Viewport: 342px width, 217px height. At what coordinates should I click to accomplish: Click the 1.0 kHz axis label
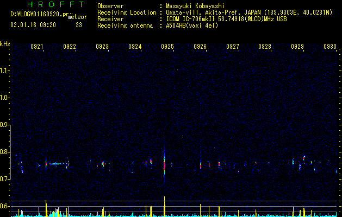click(x=4, y=98)
